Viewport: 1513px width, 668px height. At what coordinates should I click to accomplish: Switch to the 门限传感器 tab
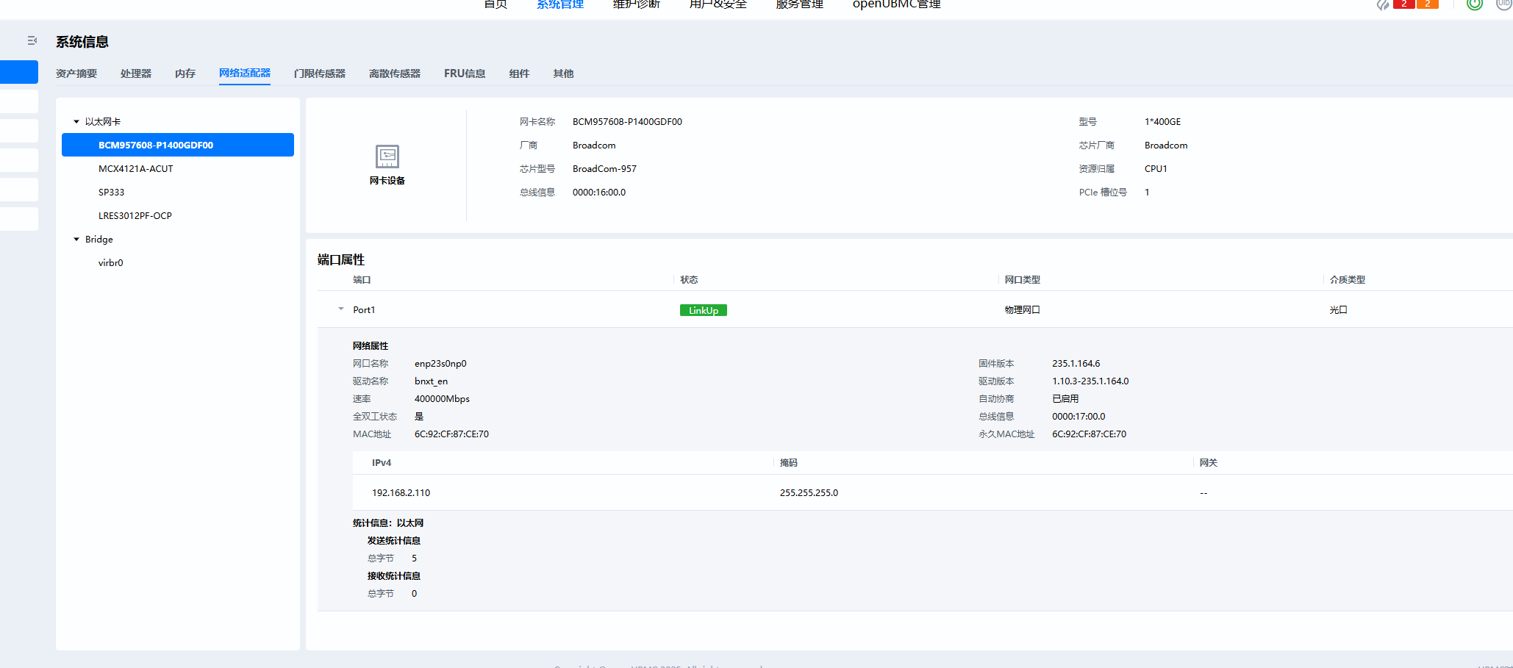(320, 73)
